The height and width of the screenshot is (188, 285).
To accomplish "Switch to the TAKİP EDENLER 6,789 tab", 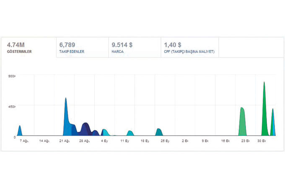I will click(x=83, y=47).
